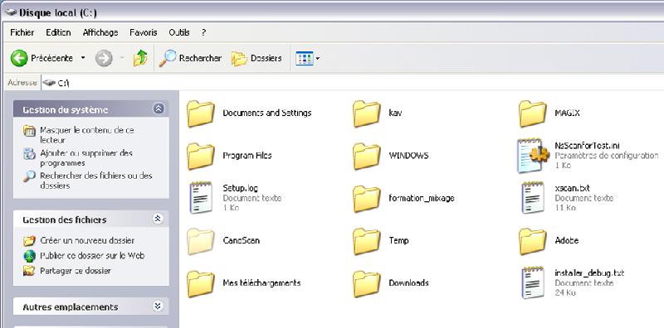Click the Créer un nouveau dossier icon
Screen dimensions: 664x328
tap(29, 241)
